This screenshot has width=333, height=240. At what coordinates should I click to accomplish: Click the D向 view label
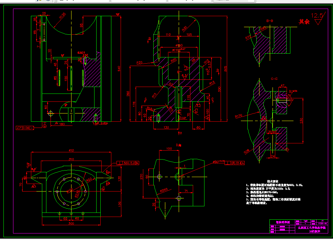tap(179, 145)
